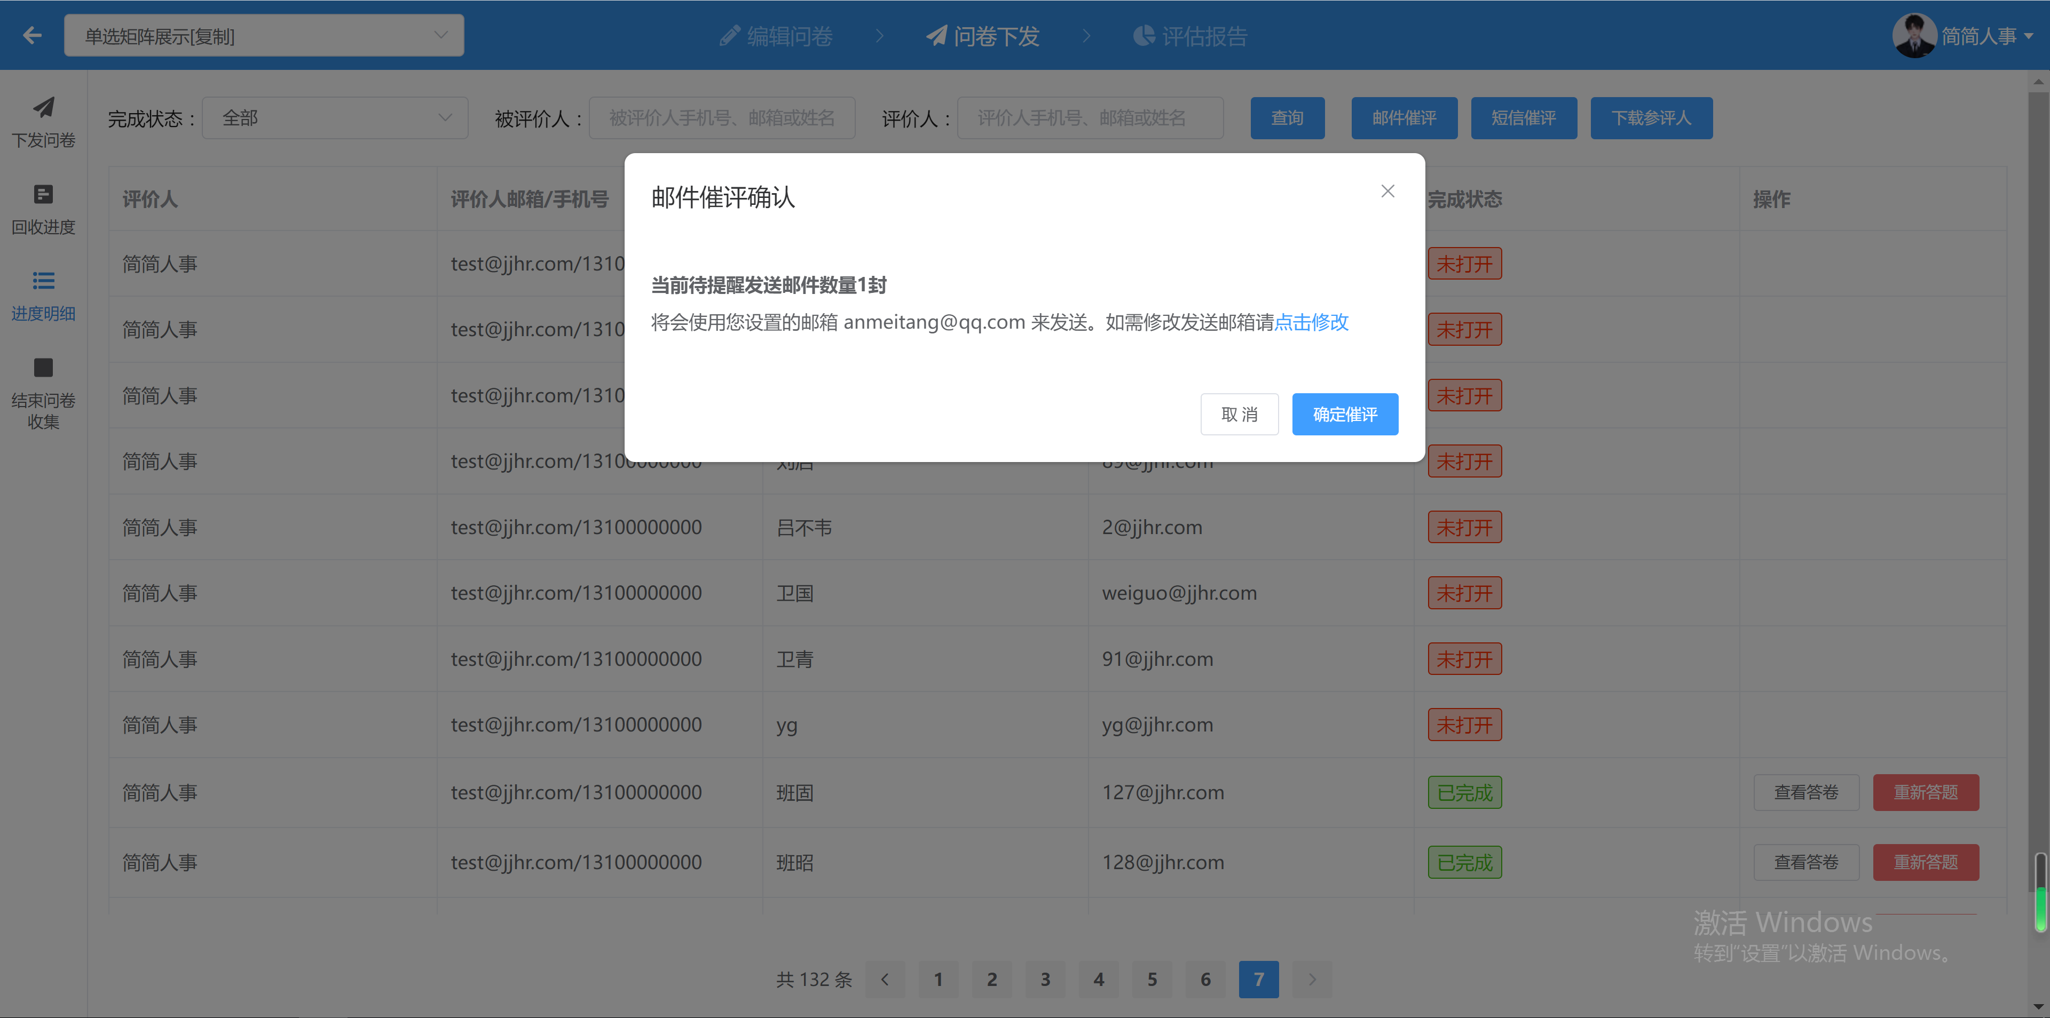The image size is (2050, 1018).
Task: Go to page 6
Action: (1205, 979)
